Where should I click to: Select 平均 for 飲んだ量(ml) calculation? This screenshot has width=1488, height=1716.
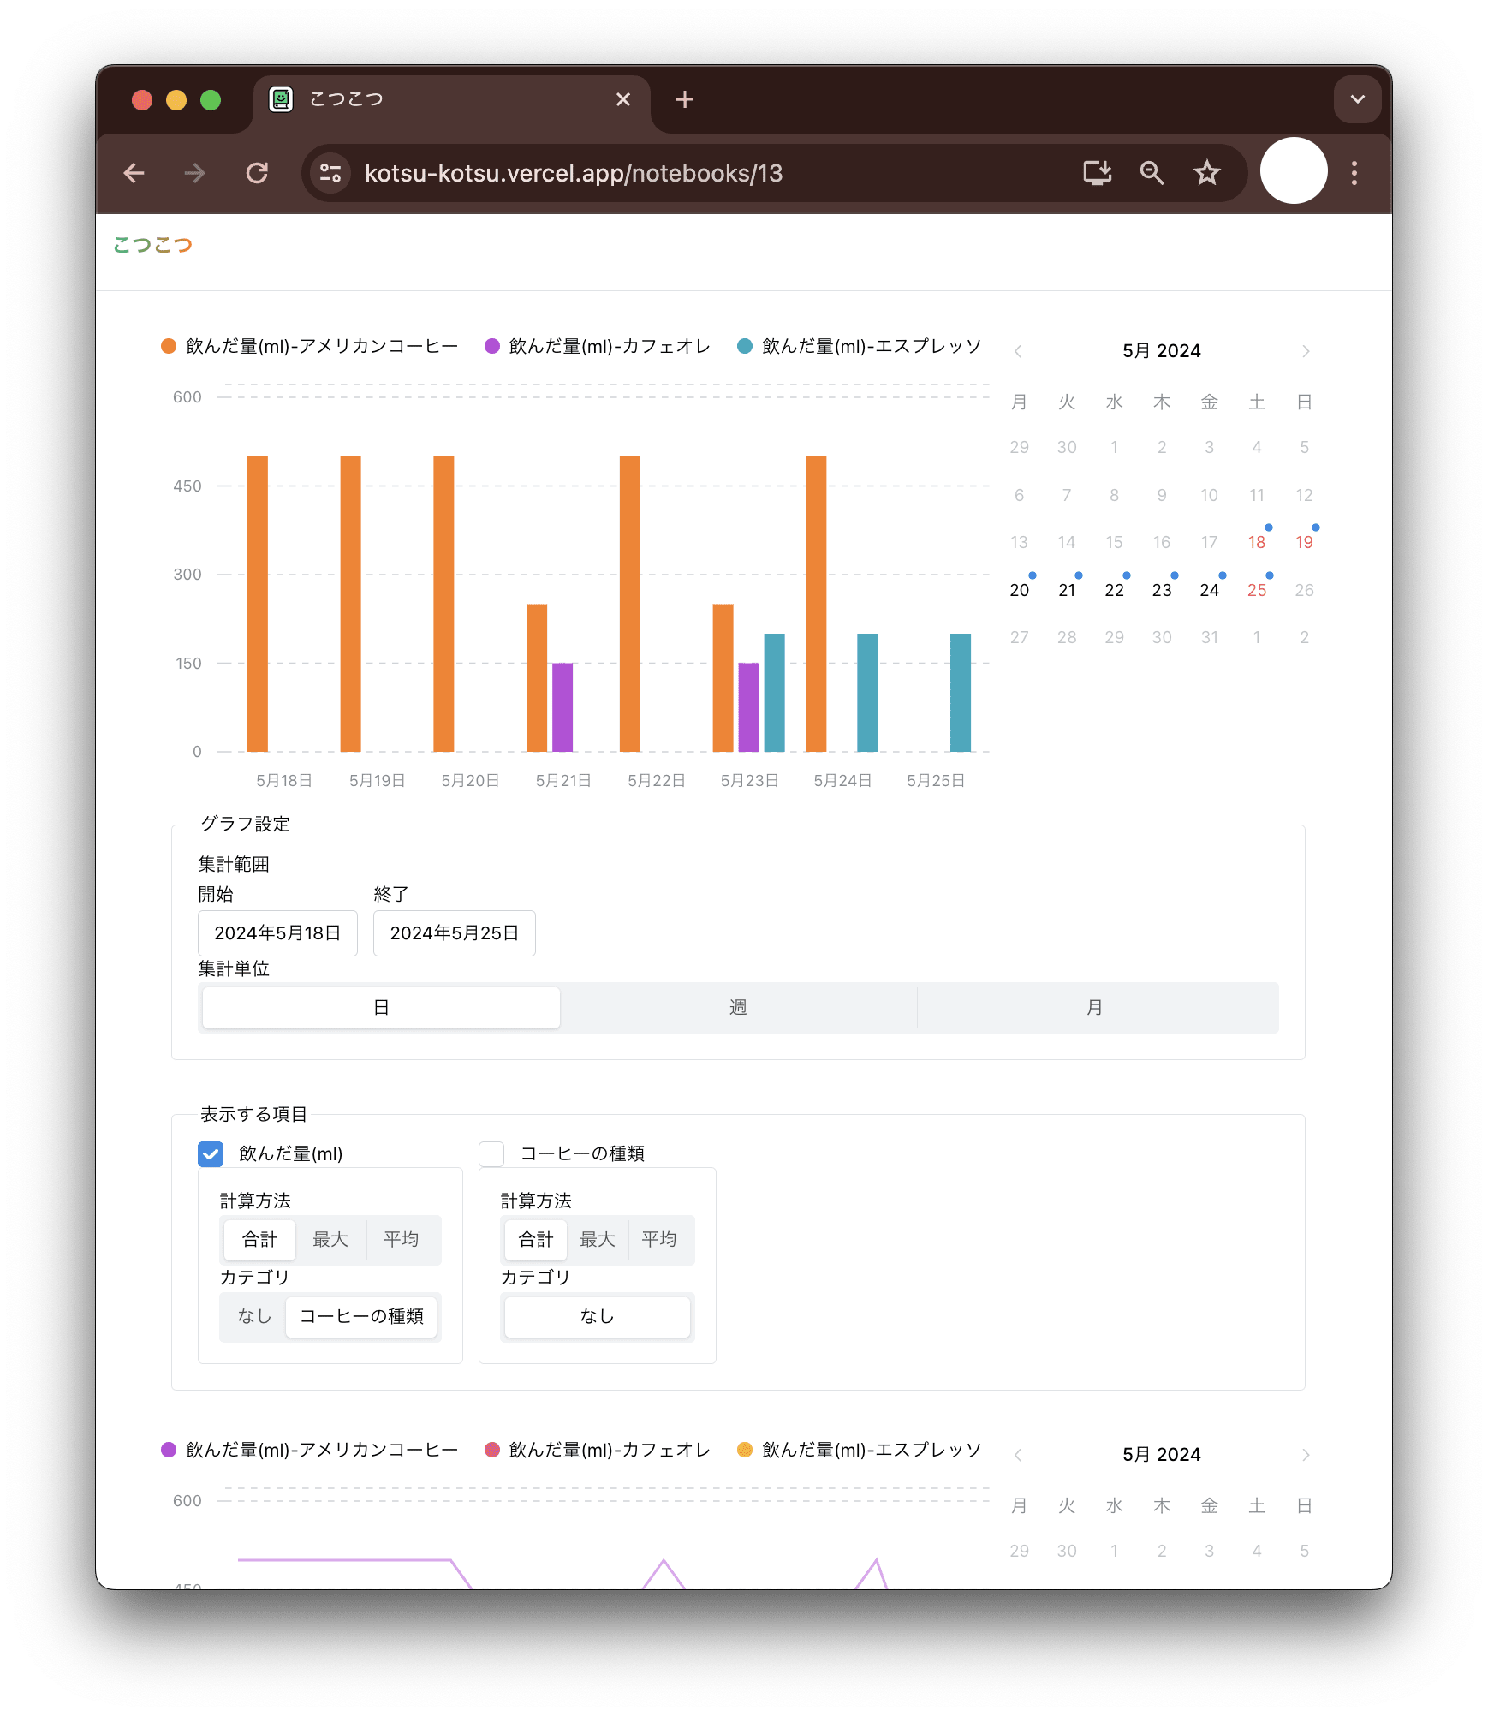(x=402, y=1240)
